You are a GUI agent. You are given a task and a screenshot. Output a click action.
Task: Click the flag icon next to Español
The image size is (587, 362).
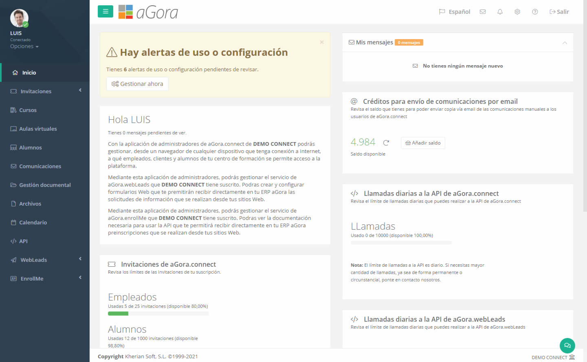(442, 12)
